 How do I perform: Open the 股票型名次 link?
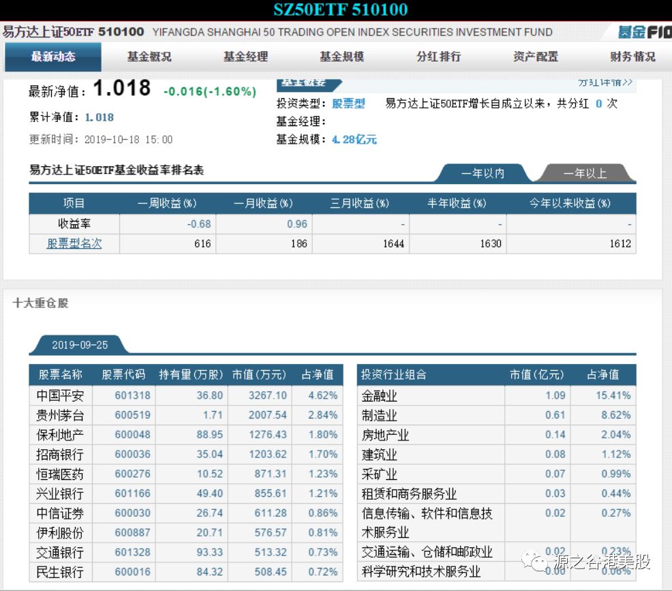74,243
